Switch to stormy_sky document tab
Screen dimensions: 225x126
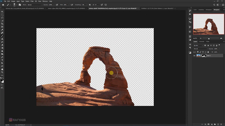coord(25,8)
